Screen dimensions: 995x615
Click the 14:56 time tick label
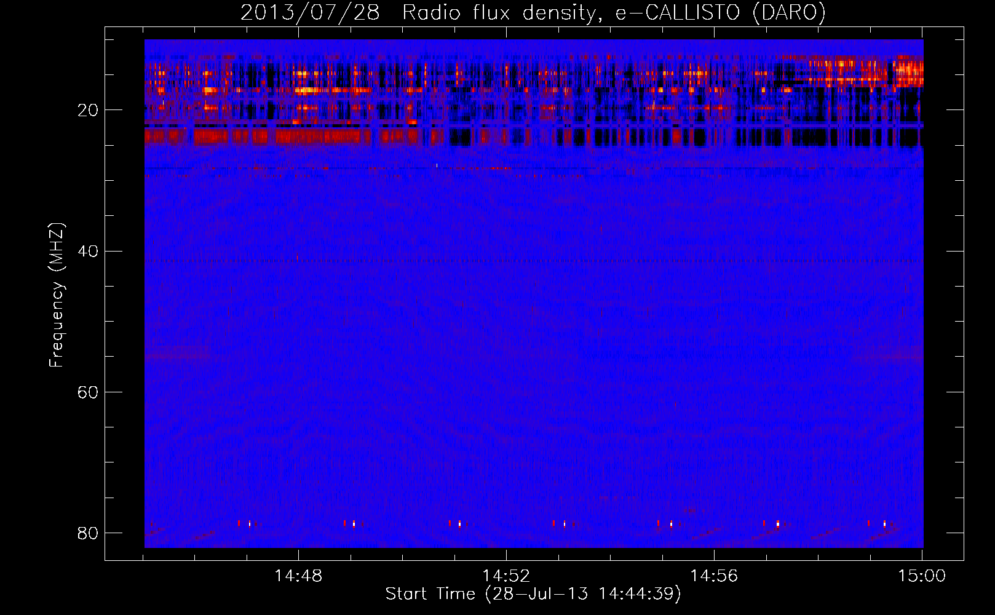(x=714, y=576)
